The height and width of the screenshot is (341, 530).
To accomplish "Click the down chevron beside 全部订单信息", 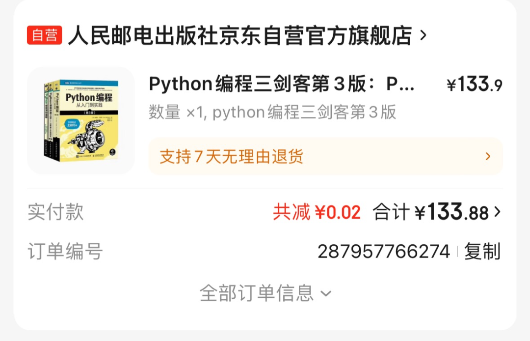I will tap(326, 294).
